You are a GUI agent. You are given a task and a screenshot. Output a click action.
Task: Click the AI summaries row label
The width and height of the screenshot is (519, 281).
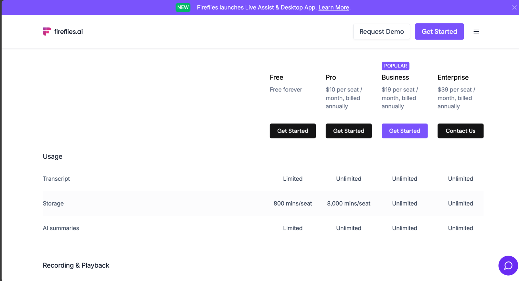point(61,228)
